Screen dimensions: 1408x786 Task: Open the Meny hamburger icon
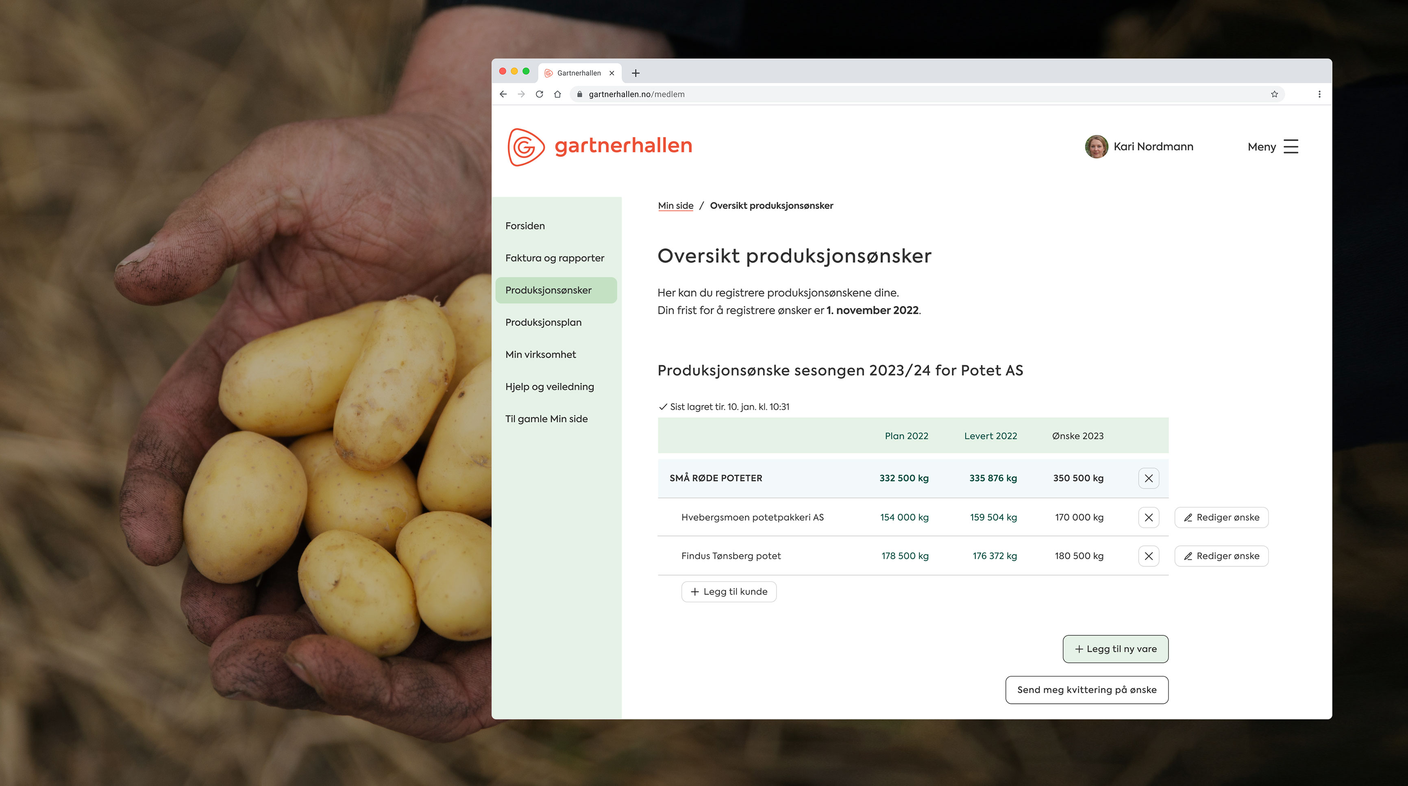click(1290, 146)
